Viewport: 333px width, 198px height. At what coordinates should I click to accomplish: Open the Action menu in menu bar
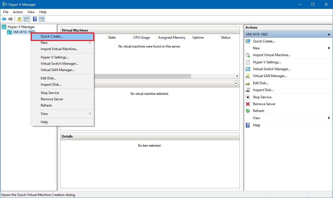[x=18, y=12]
